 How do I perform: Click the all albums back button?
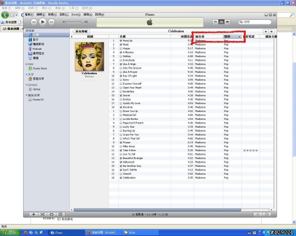tap(81, 31)
